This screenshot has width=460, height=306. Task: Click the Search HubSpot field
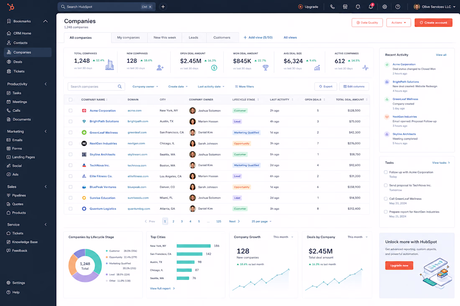[x=106, y=7]
